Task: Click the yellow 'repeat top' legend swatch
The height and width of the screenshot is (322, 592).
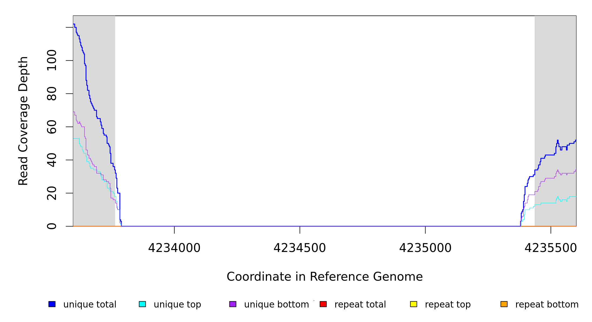Action: [414, 304]
